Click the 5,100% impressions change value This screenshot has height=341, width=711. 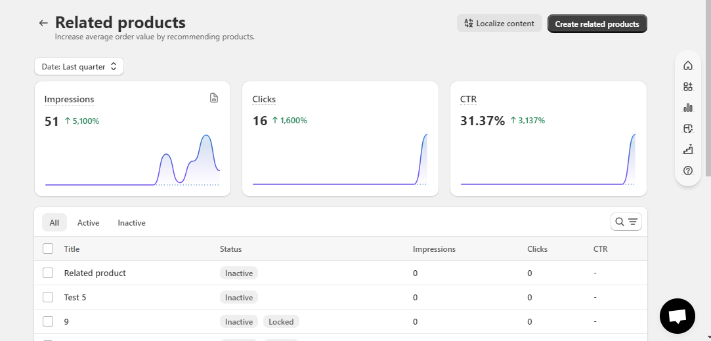[82, 121]
